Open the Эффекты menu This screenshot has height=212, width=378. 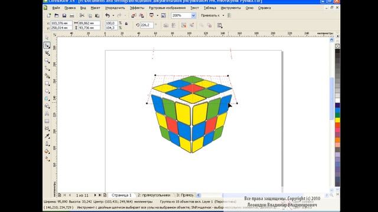(137, 8)
